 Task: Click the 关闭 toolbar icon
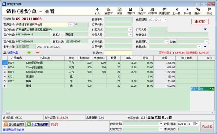[x=209, y=11]
